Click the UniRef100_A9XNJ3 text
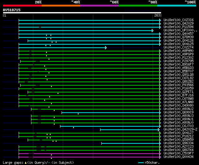Screen dimensions: 199x165 (178, 116)
